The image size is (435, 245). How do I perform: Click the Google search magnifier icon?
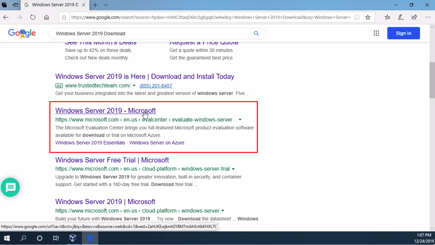click(256, 33)
